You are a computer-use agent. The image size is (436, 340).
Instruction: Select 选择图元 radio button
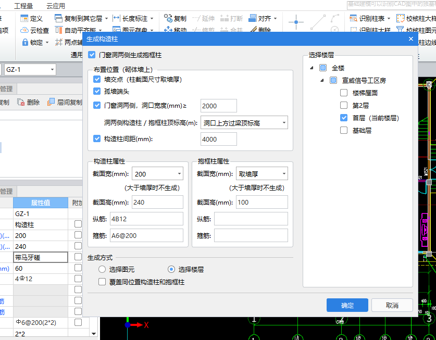(x=102, y=269)
